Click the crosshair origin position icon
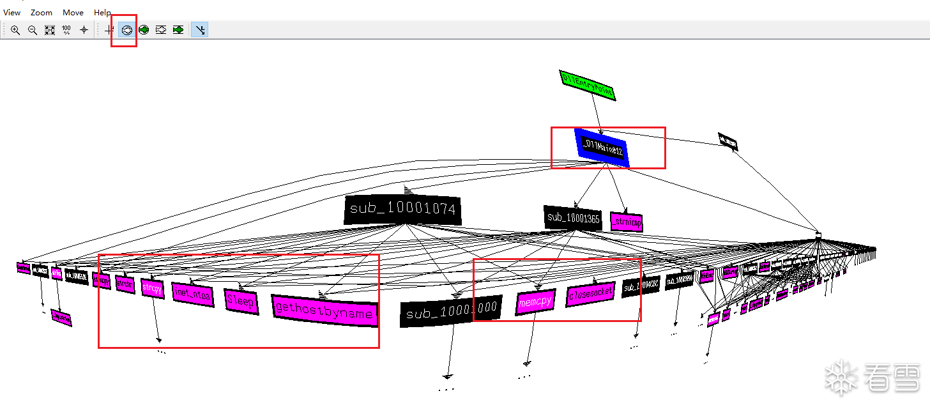Screen dimensions: 930x407 coord(84,30)
